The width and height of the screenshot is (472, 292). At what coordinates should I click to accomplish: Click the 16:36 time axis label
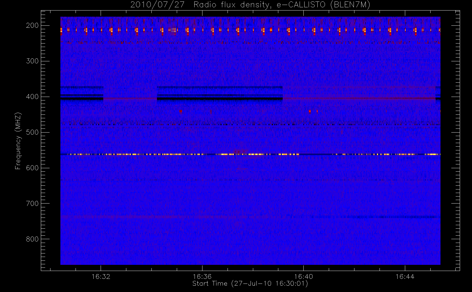pos(202,277)
